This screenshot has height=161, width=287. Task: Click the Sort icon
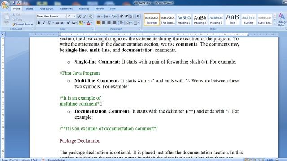(x=132, y=17)
